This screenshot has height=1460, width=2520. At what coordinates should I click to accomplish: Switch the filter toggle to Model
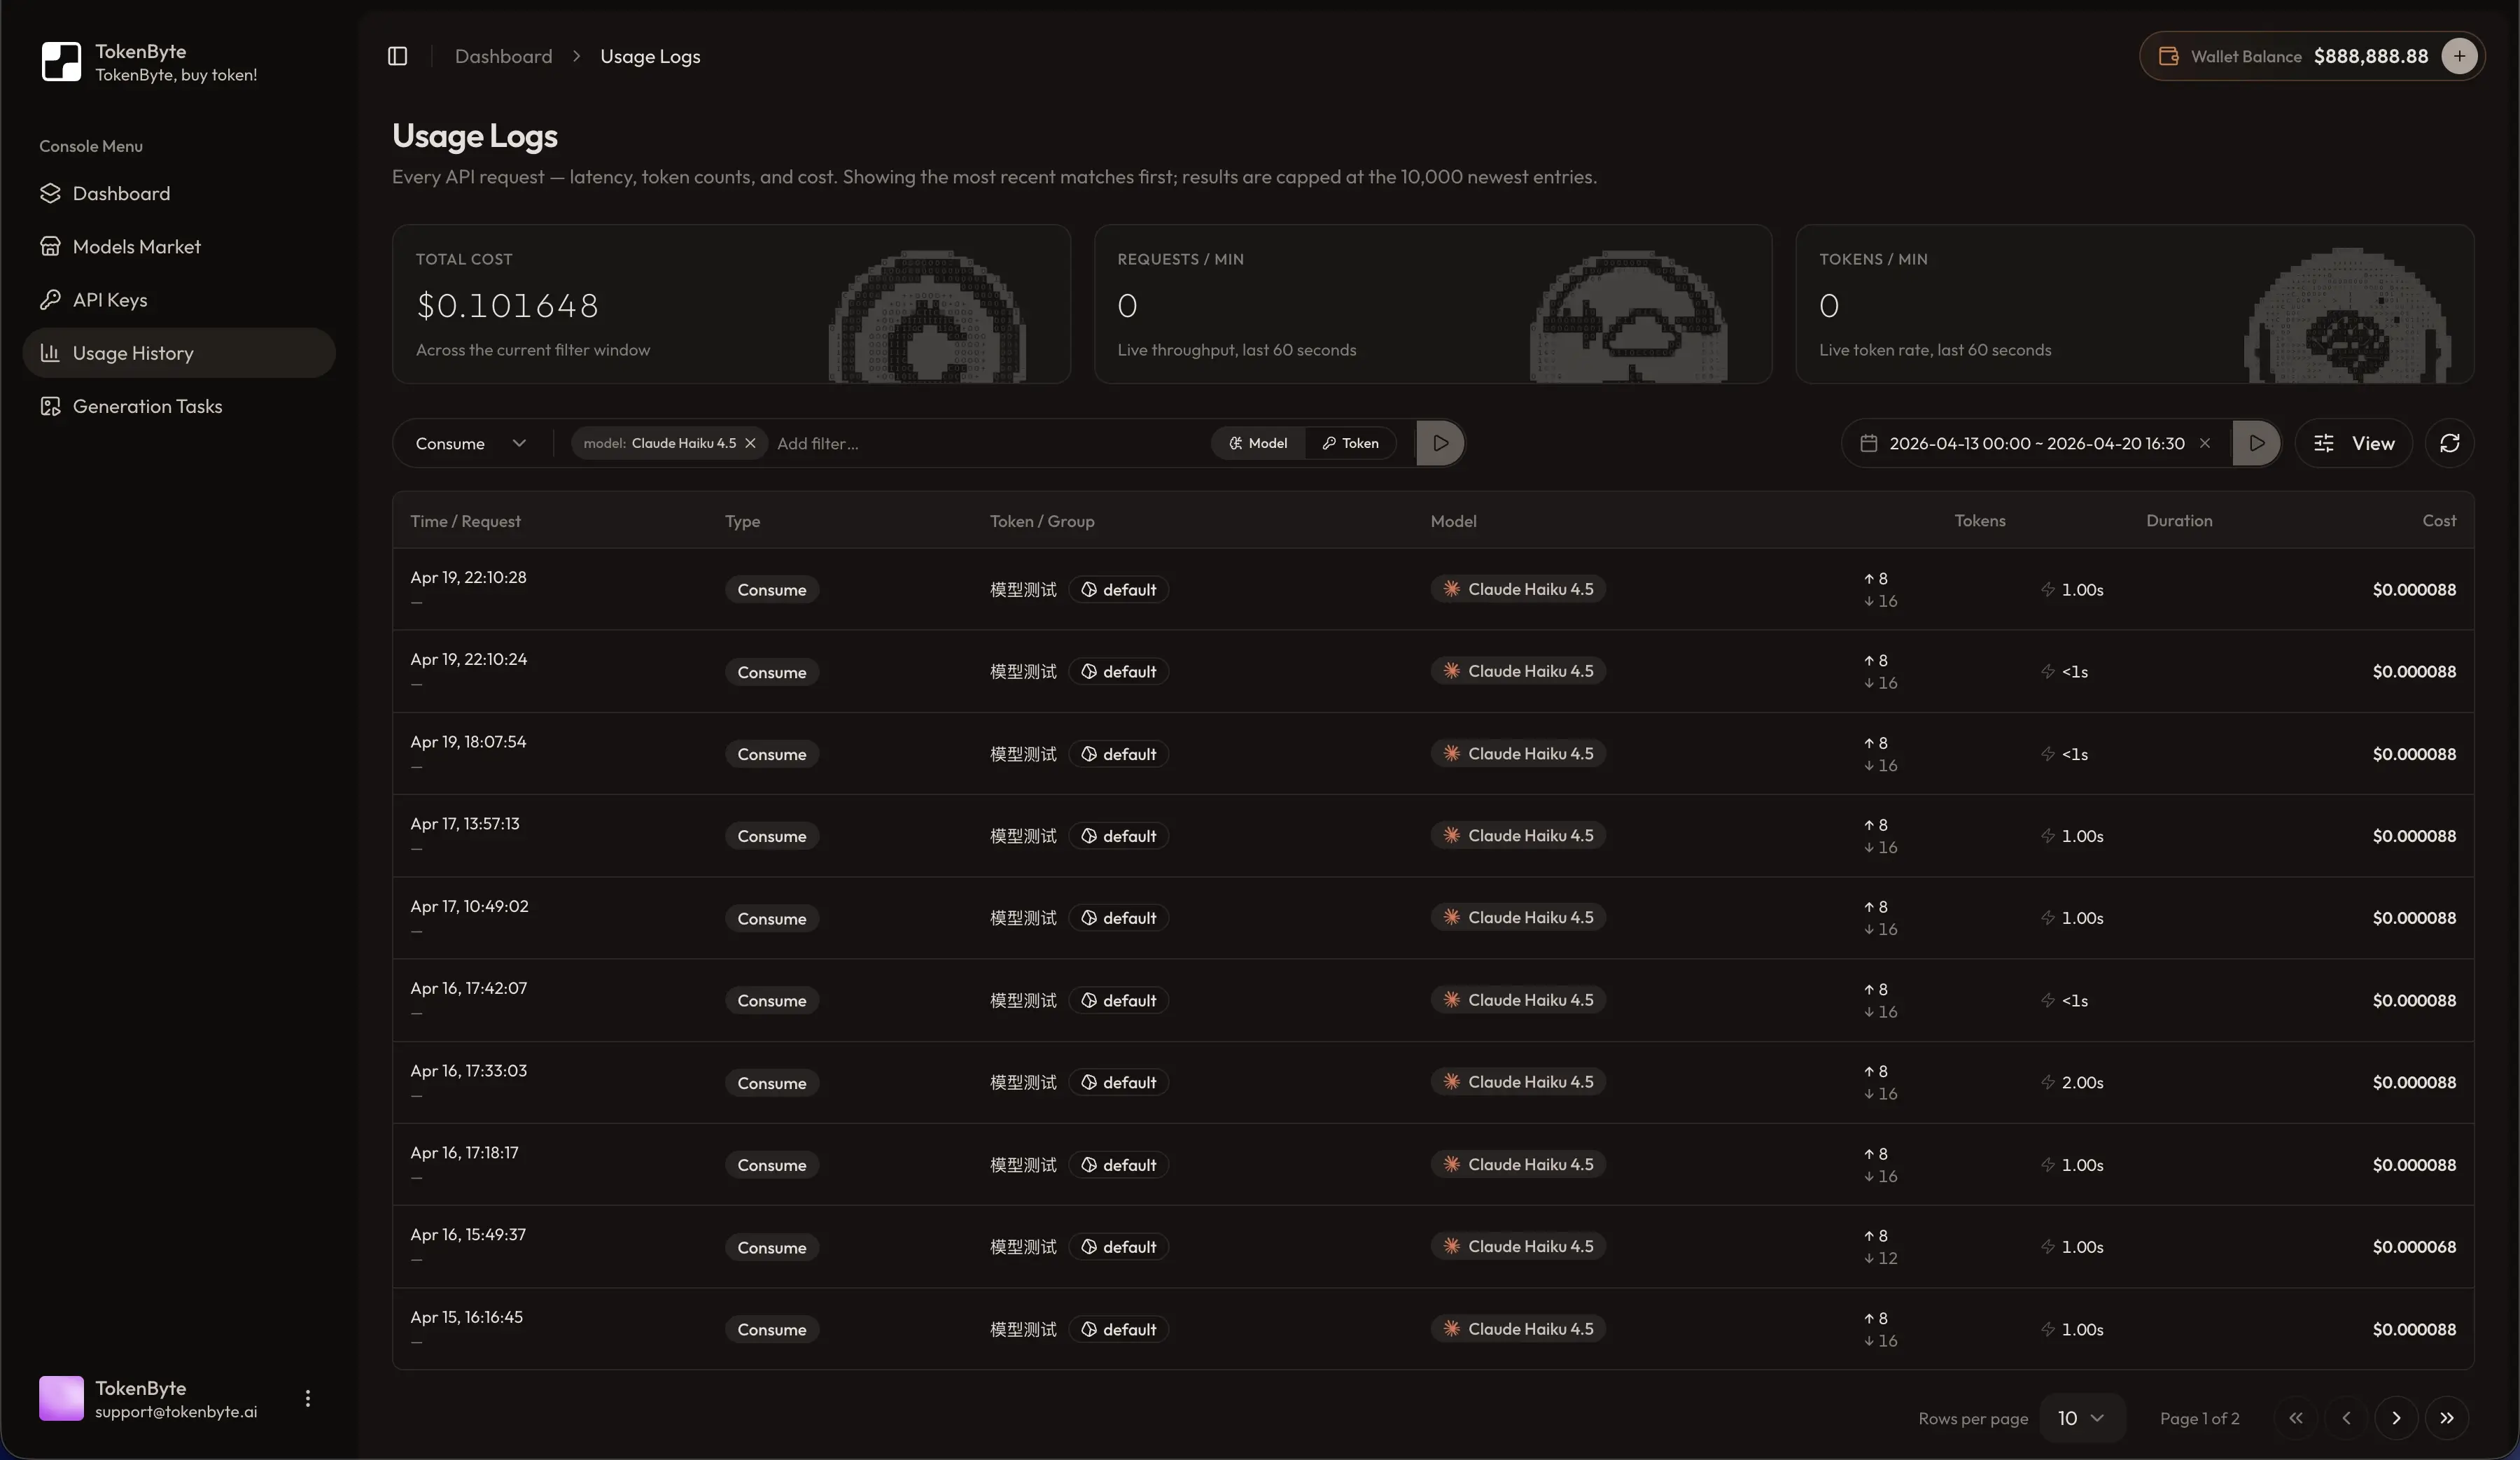point(1259,443)
